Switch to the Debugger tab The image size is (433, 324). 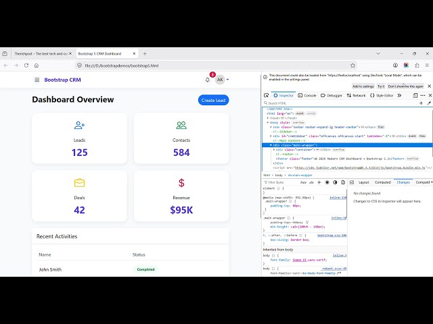(332, 95)
